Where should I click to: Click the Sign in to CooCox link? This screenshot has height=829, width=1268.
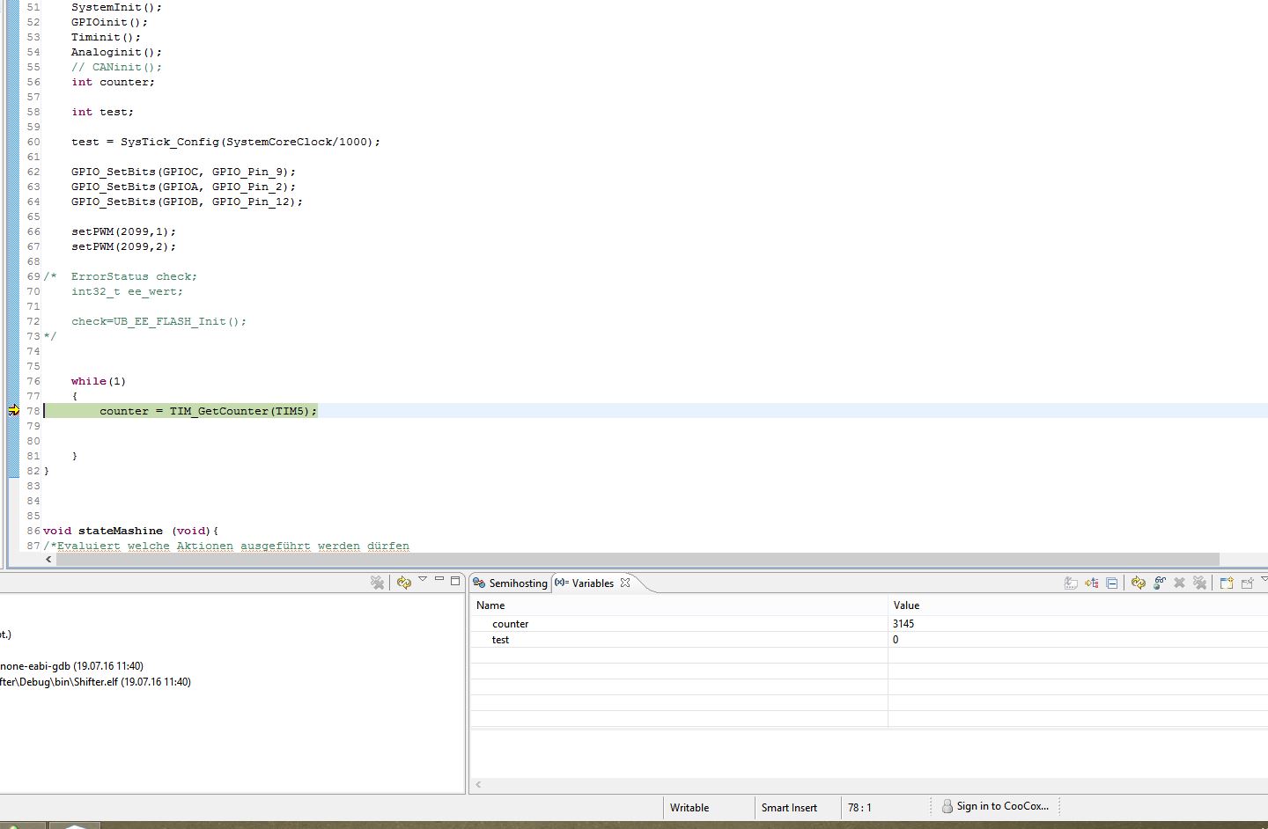(1003, 806)
